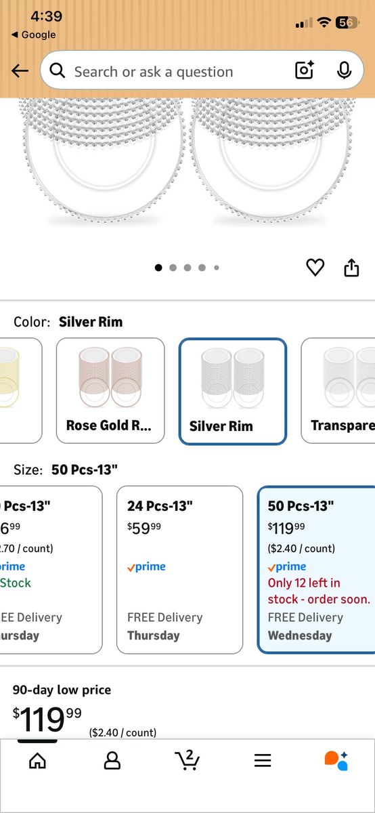Open the account profile icon
Screen dimensions: 375x813
point(112,760)
